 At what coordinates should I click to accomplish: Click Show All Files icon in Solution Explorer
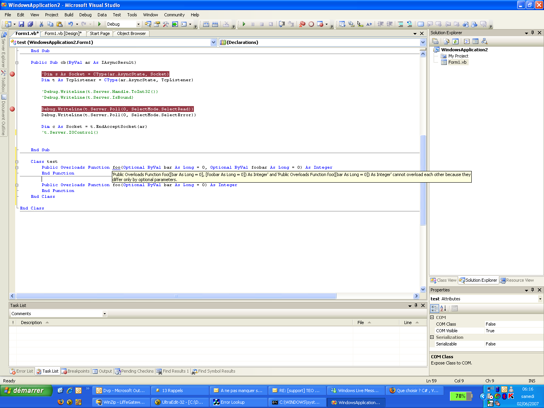point(446,41)
